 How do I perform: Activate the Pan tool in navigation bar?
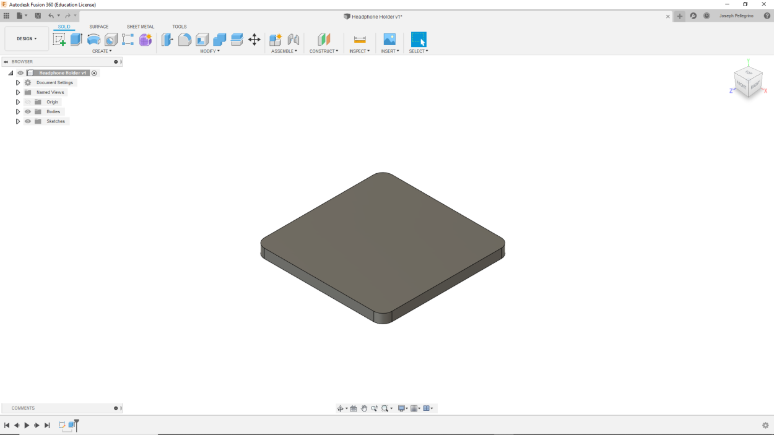363,408
